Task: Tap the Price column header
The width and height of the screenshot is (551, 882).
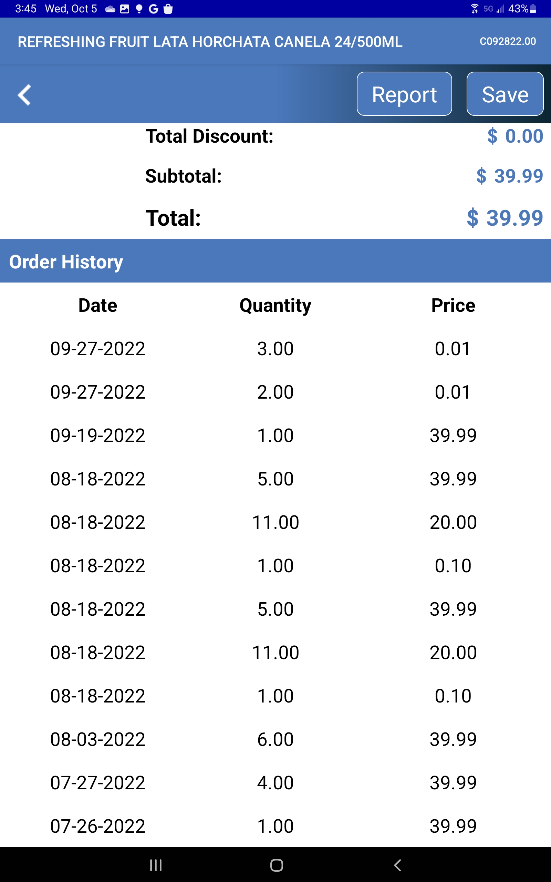Action: 453,305
